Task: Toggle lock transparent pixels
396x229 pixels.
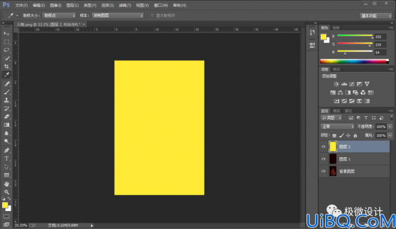Action: point(334,136)
